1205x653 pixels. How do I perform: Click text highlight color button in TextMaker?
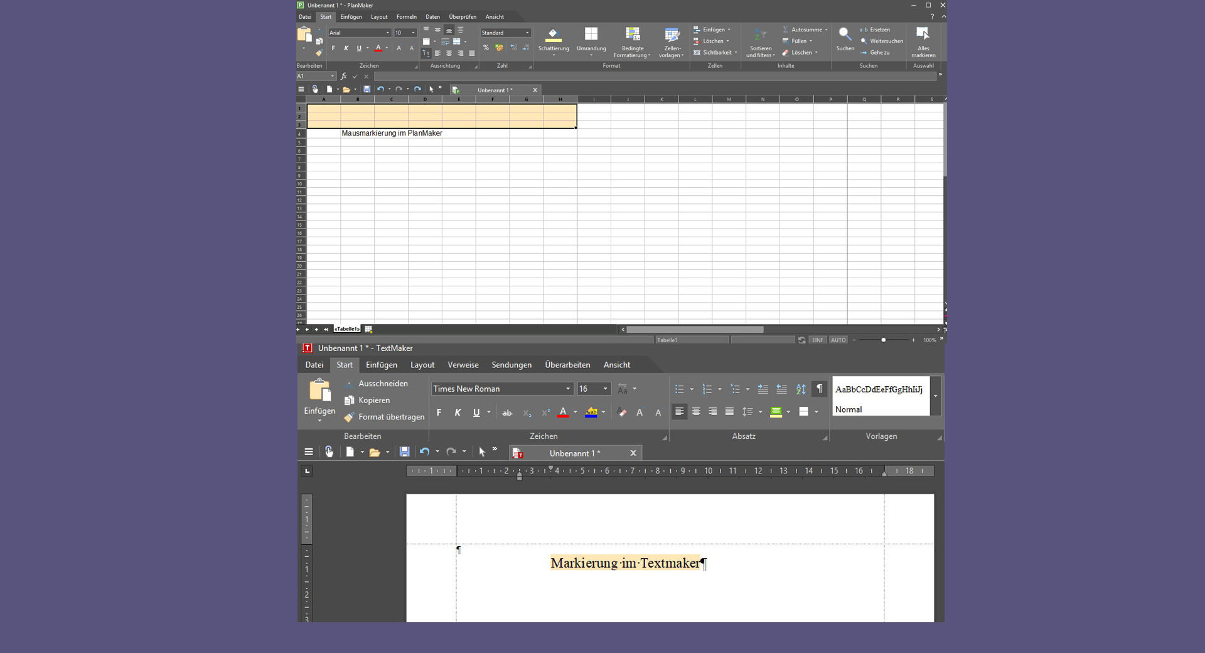(591, 413)
